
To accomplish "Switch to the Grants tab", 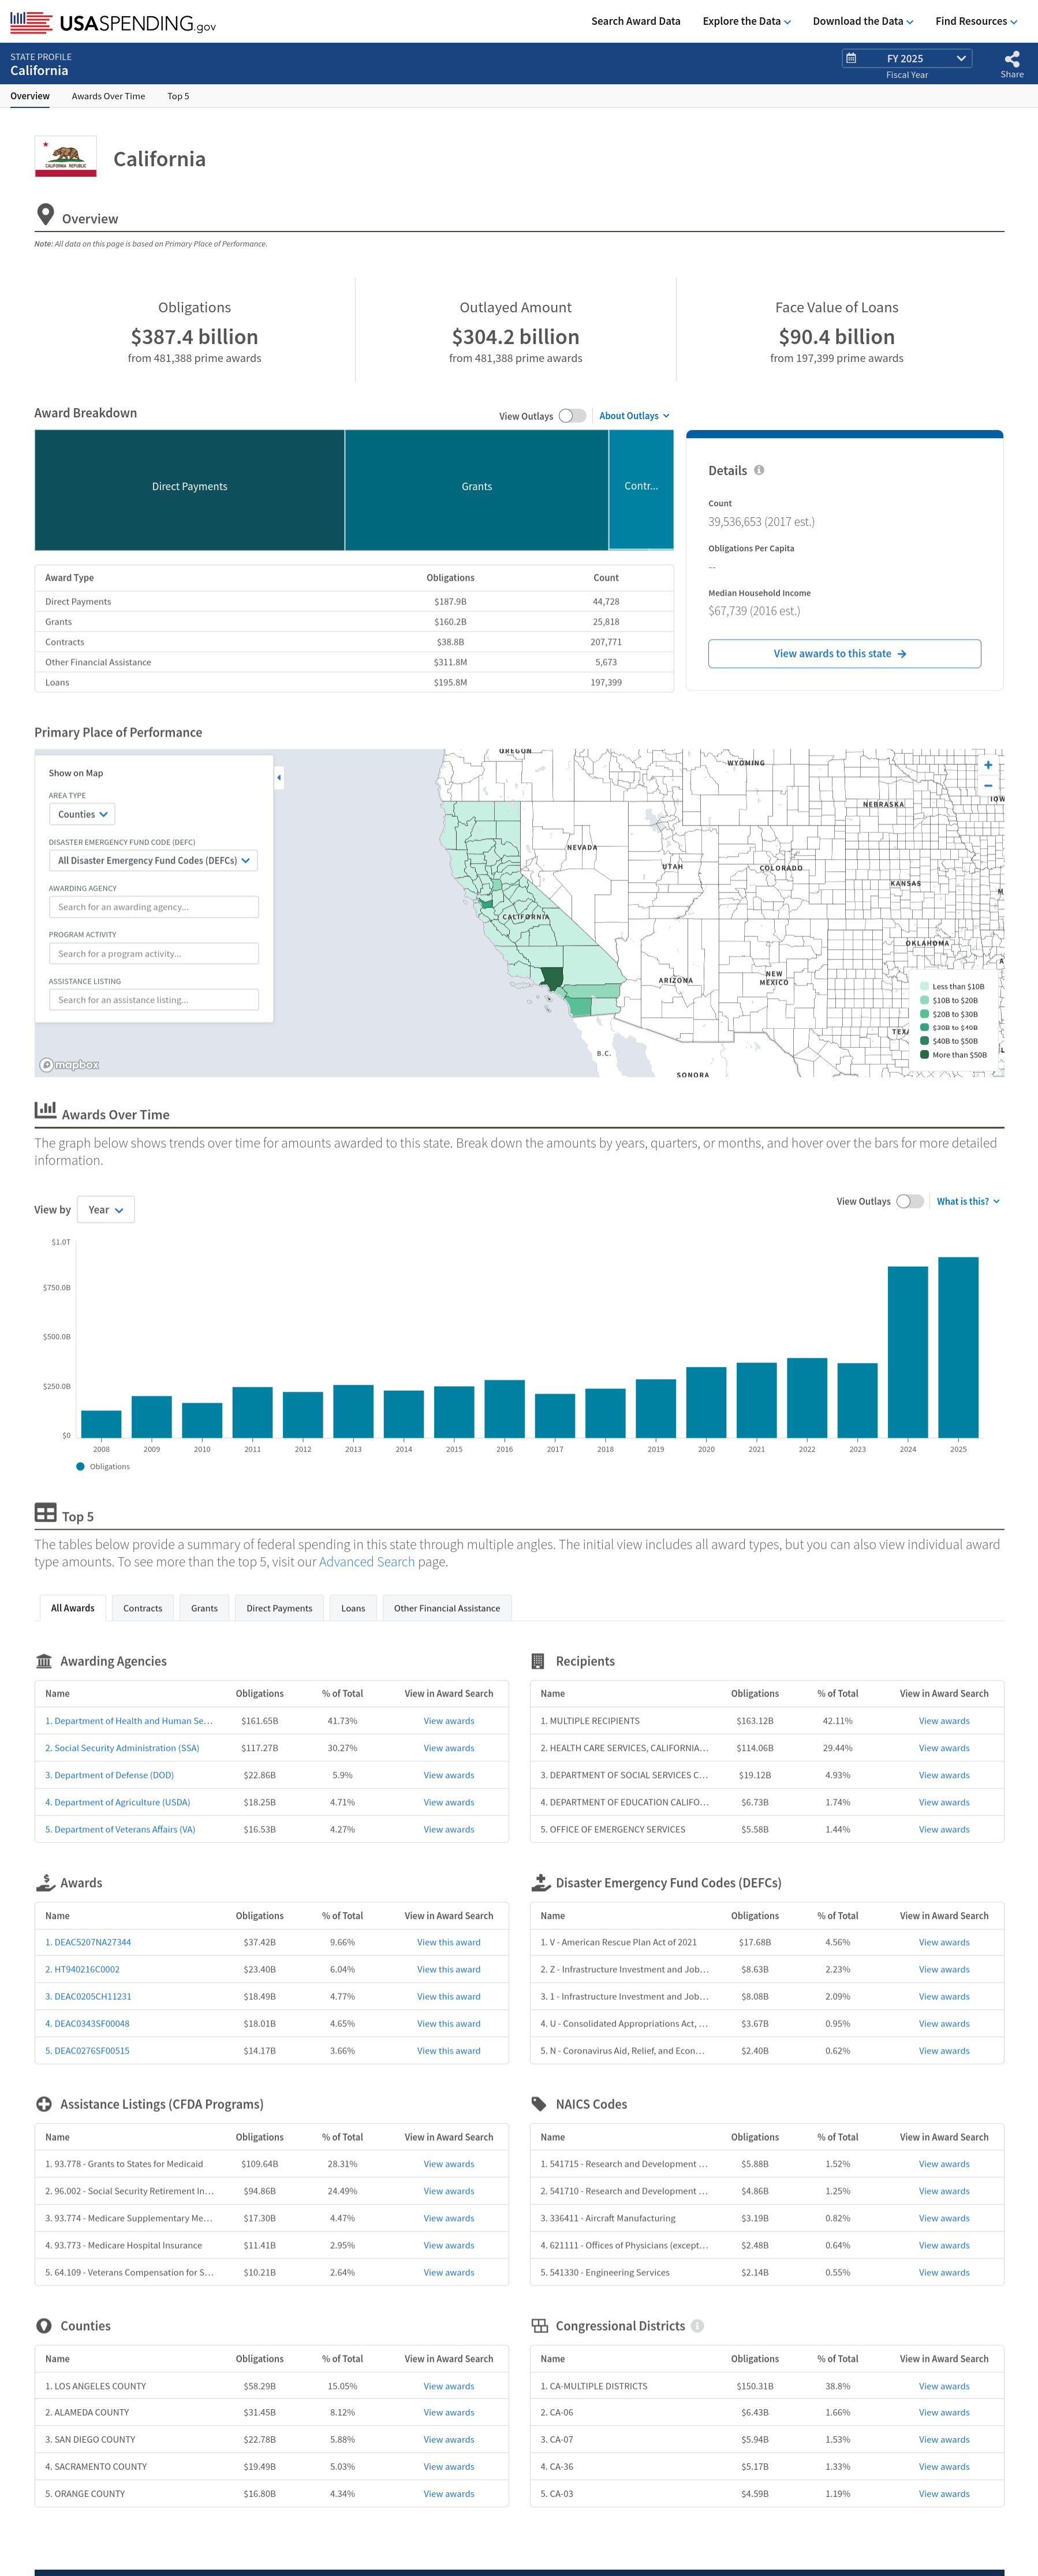I will click(204, 1609).
